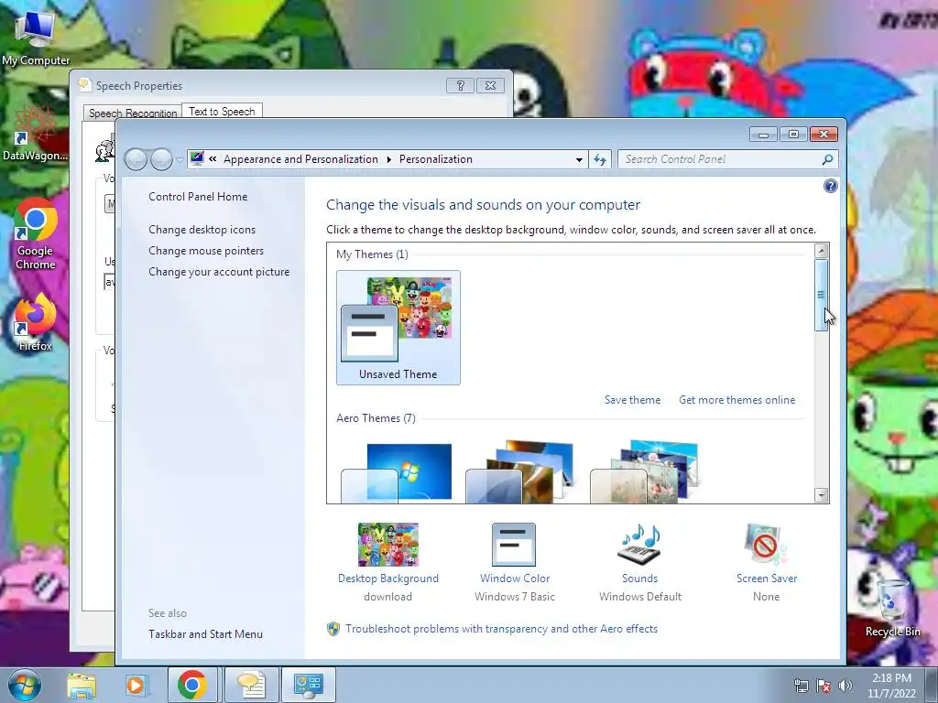The image size is (938, 703).
Task: Click the Save theme link
Action: (632, 400)
